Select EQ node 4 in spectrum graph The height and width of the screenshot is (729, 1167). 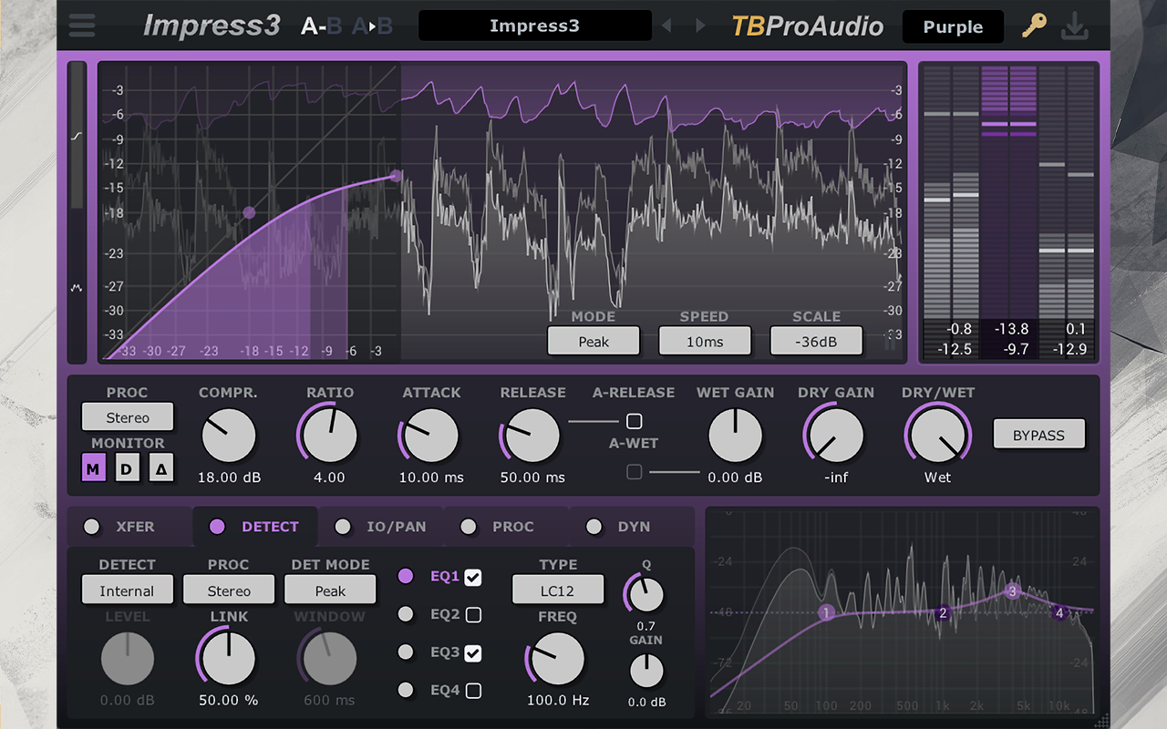click(1059, 613)
